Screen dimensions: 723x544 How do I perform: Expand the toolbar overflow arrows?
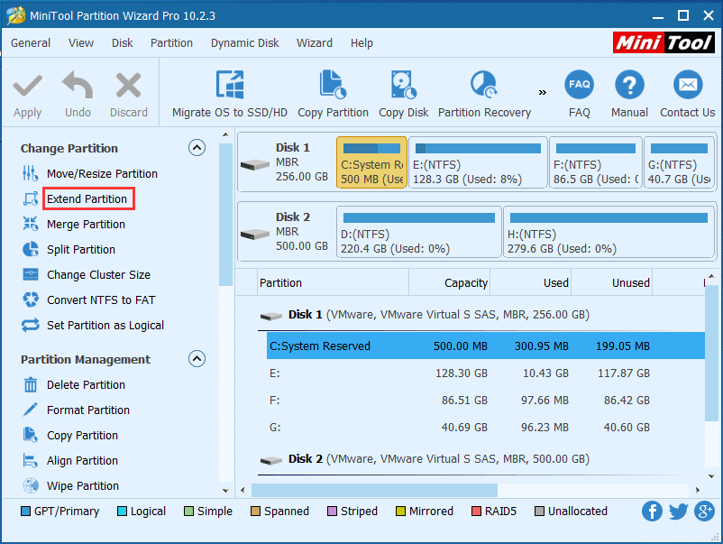542,90
